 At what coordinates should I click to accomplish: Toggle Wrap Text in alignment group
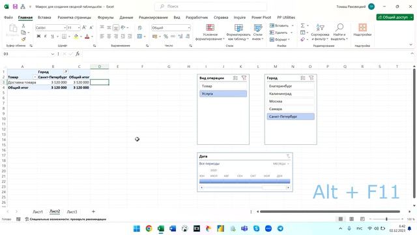(x=140, y=27)
